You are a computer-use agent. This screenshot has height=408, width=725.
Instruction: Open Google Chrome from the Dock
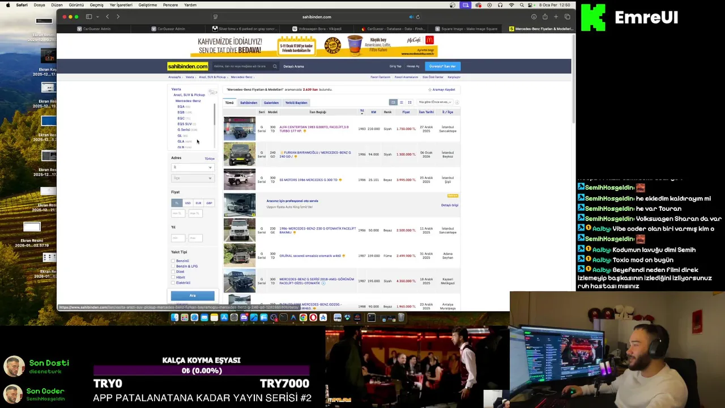[x=303, y=317]
